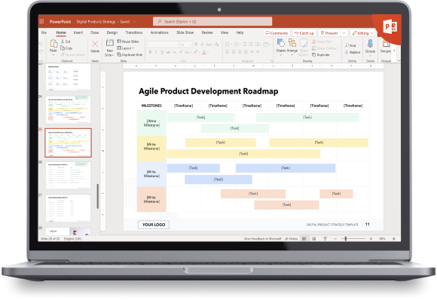437x300 pixels.
Task: Switch to the Insert tab
Action: 78,32
